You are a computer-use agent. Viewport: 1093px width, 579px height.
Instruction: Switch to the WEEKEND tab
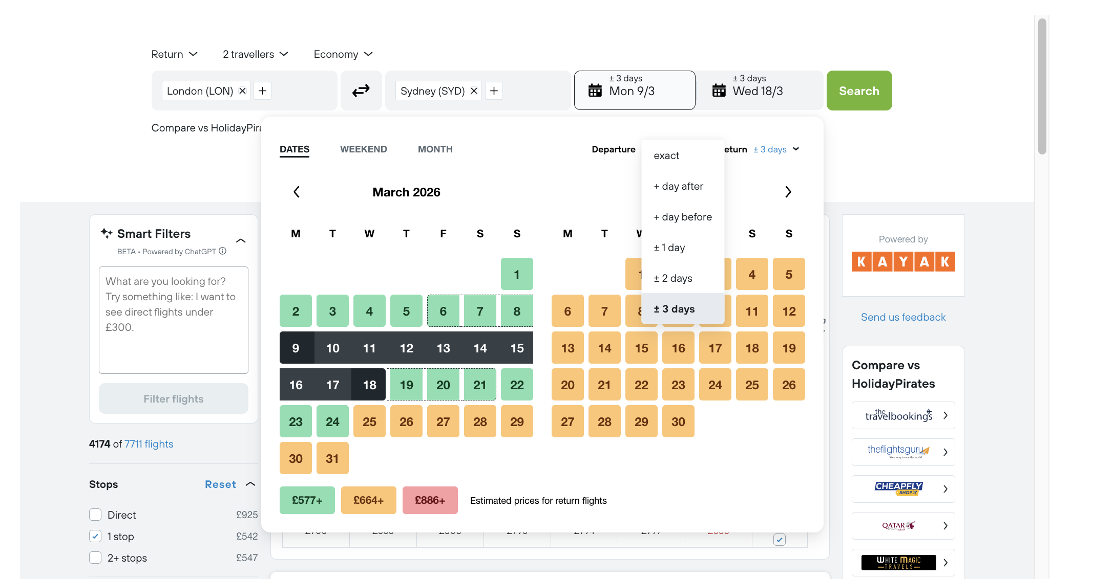(363, 149)
